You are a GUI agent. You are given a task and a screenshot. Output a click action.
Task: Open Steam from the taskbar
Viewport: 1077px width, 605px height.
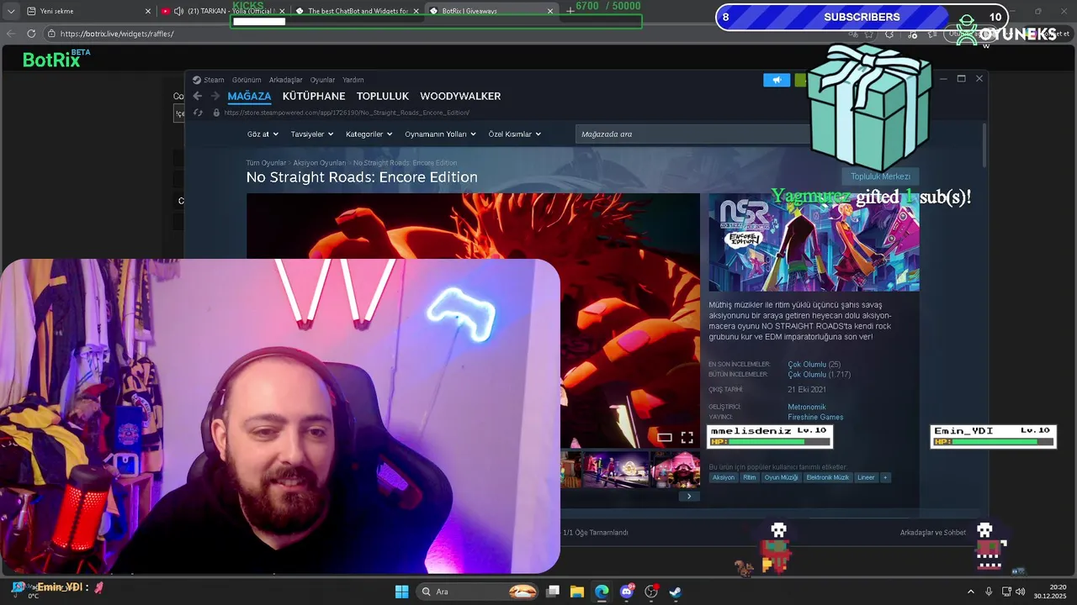pyautogui.click(x=676, y=592)
